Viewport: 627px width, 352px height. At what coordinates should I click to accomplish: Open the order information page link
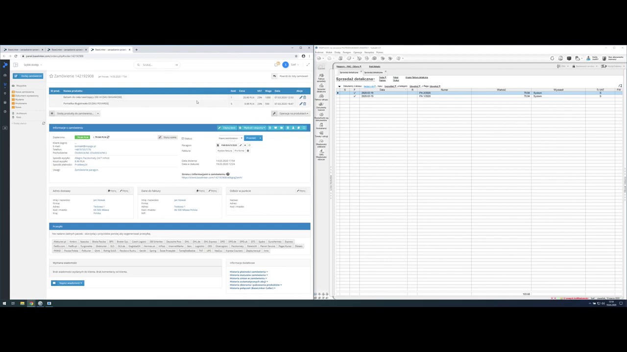212,177
